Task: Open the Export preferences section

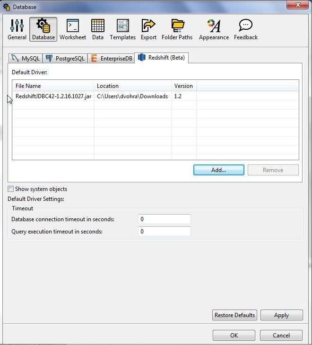Action: tap(148, 29)
